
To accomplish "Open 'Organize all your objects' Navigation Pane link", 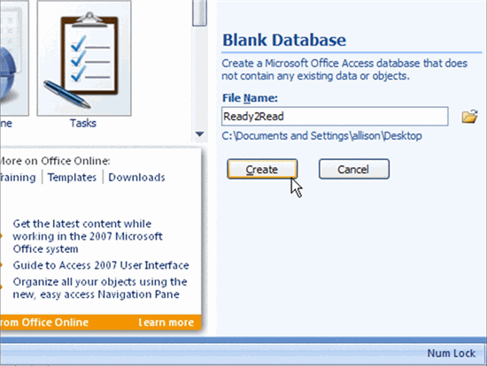I will coord(100,288).
